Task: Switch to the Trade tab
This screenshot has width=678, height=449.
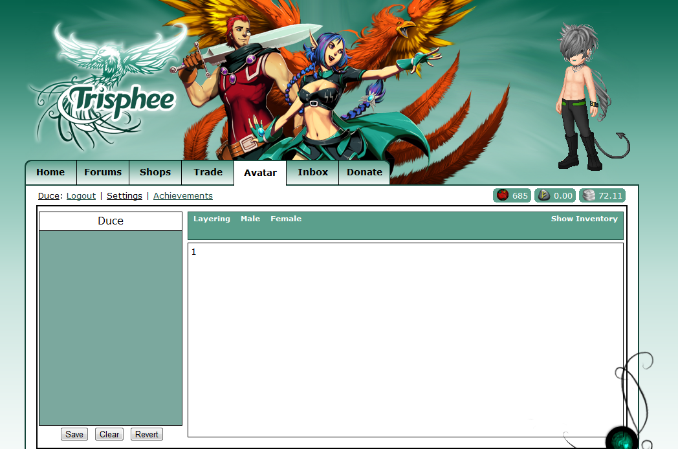Action: (208, 173)
